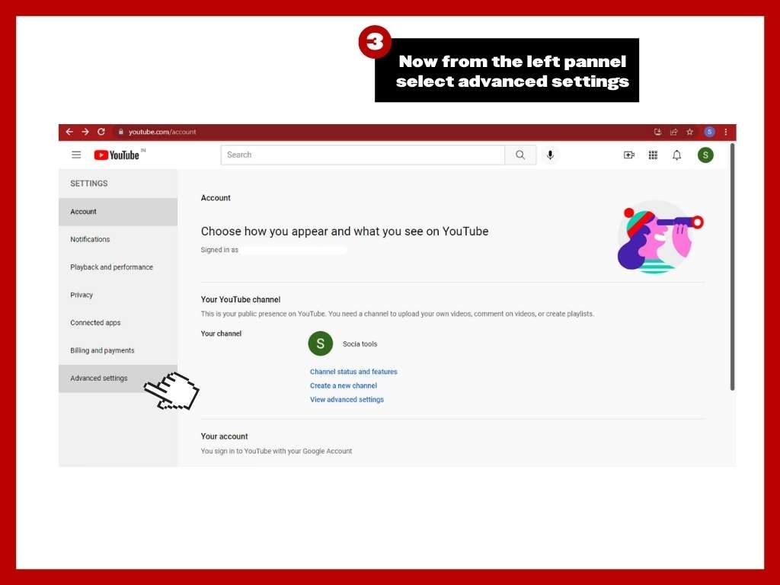Click the page vertical scrollbar
Viewport: 780px width, 585px height.
pos(732,267)
